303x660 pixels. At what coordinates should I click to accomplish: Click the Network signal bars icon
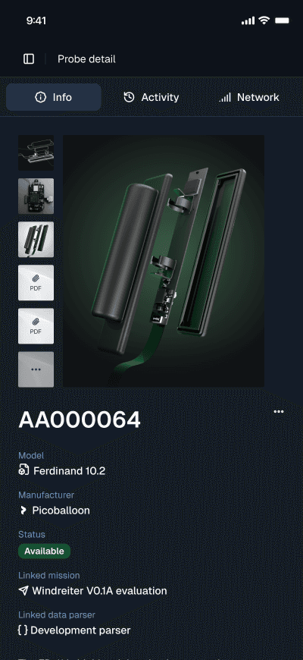coord(225,98)
